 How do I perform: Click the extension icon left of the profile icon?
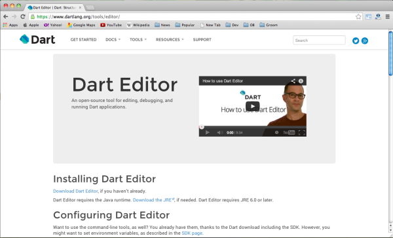pyautogui.click(x=368, y=17)
